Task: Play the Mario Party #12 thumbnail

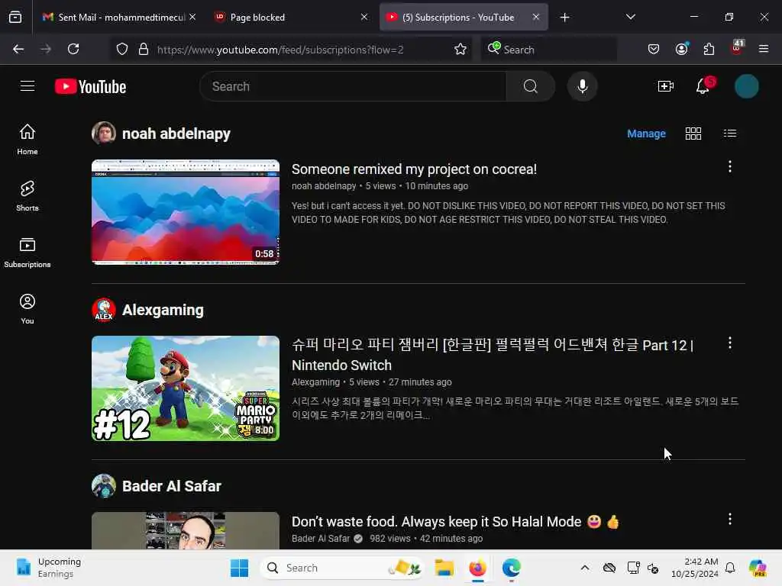Action: point(186,388)
